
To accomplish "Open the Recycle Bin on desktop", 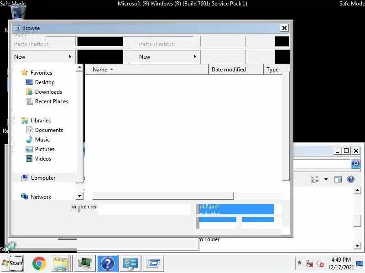I will point(18,12).
